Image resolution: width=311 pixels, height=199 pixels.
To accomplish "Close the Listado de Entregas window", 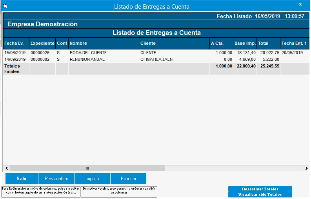I will tap(300, 4).
